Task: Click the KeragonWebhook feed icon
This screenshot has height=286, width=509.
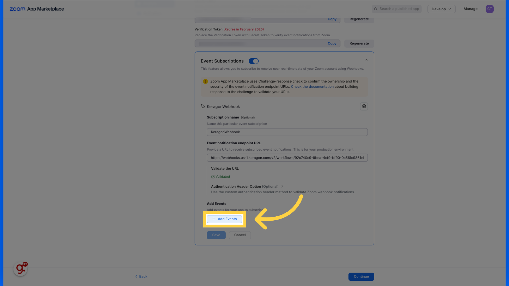Action: coord(203,106)
